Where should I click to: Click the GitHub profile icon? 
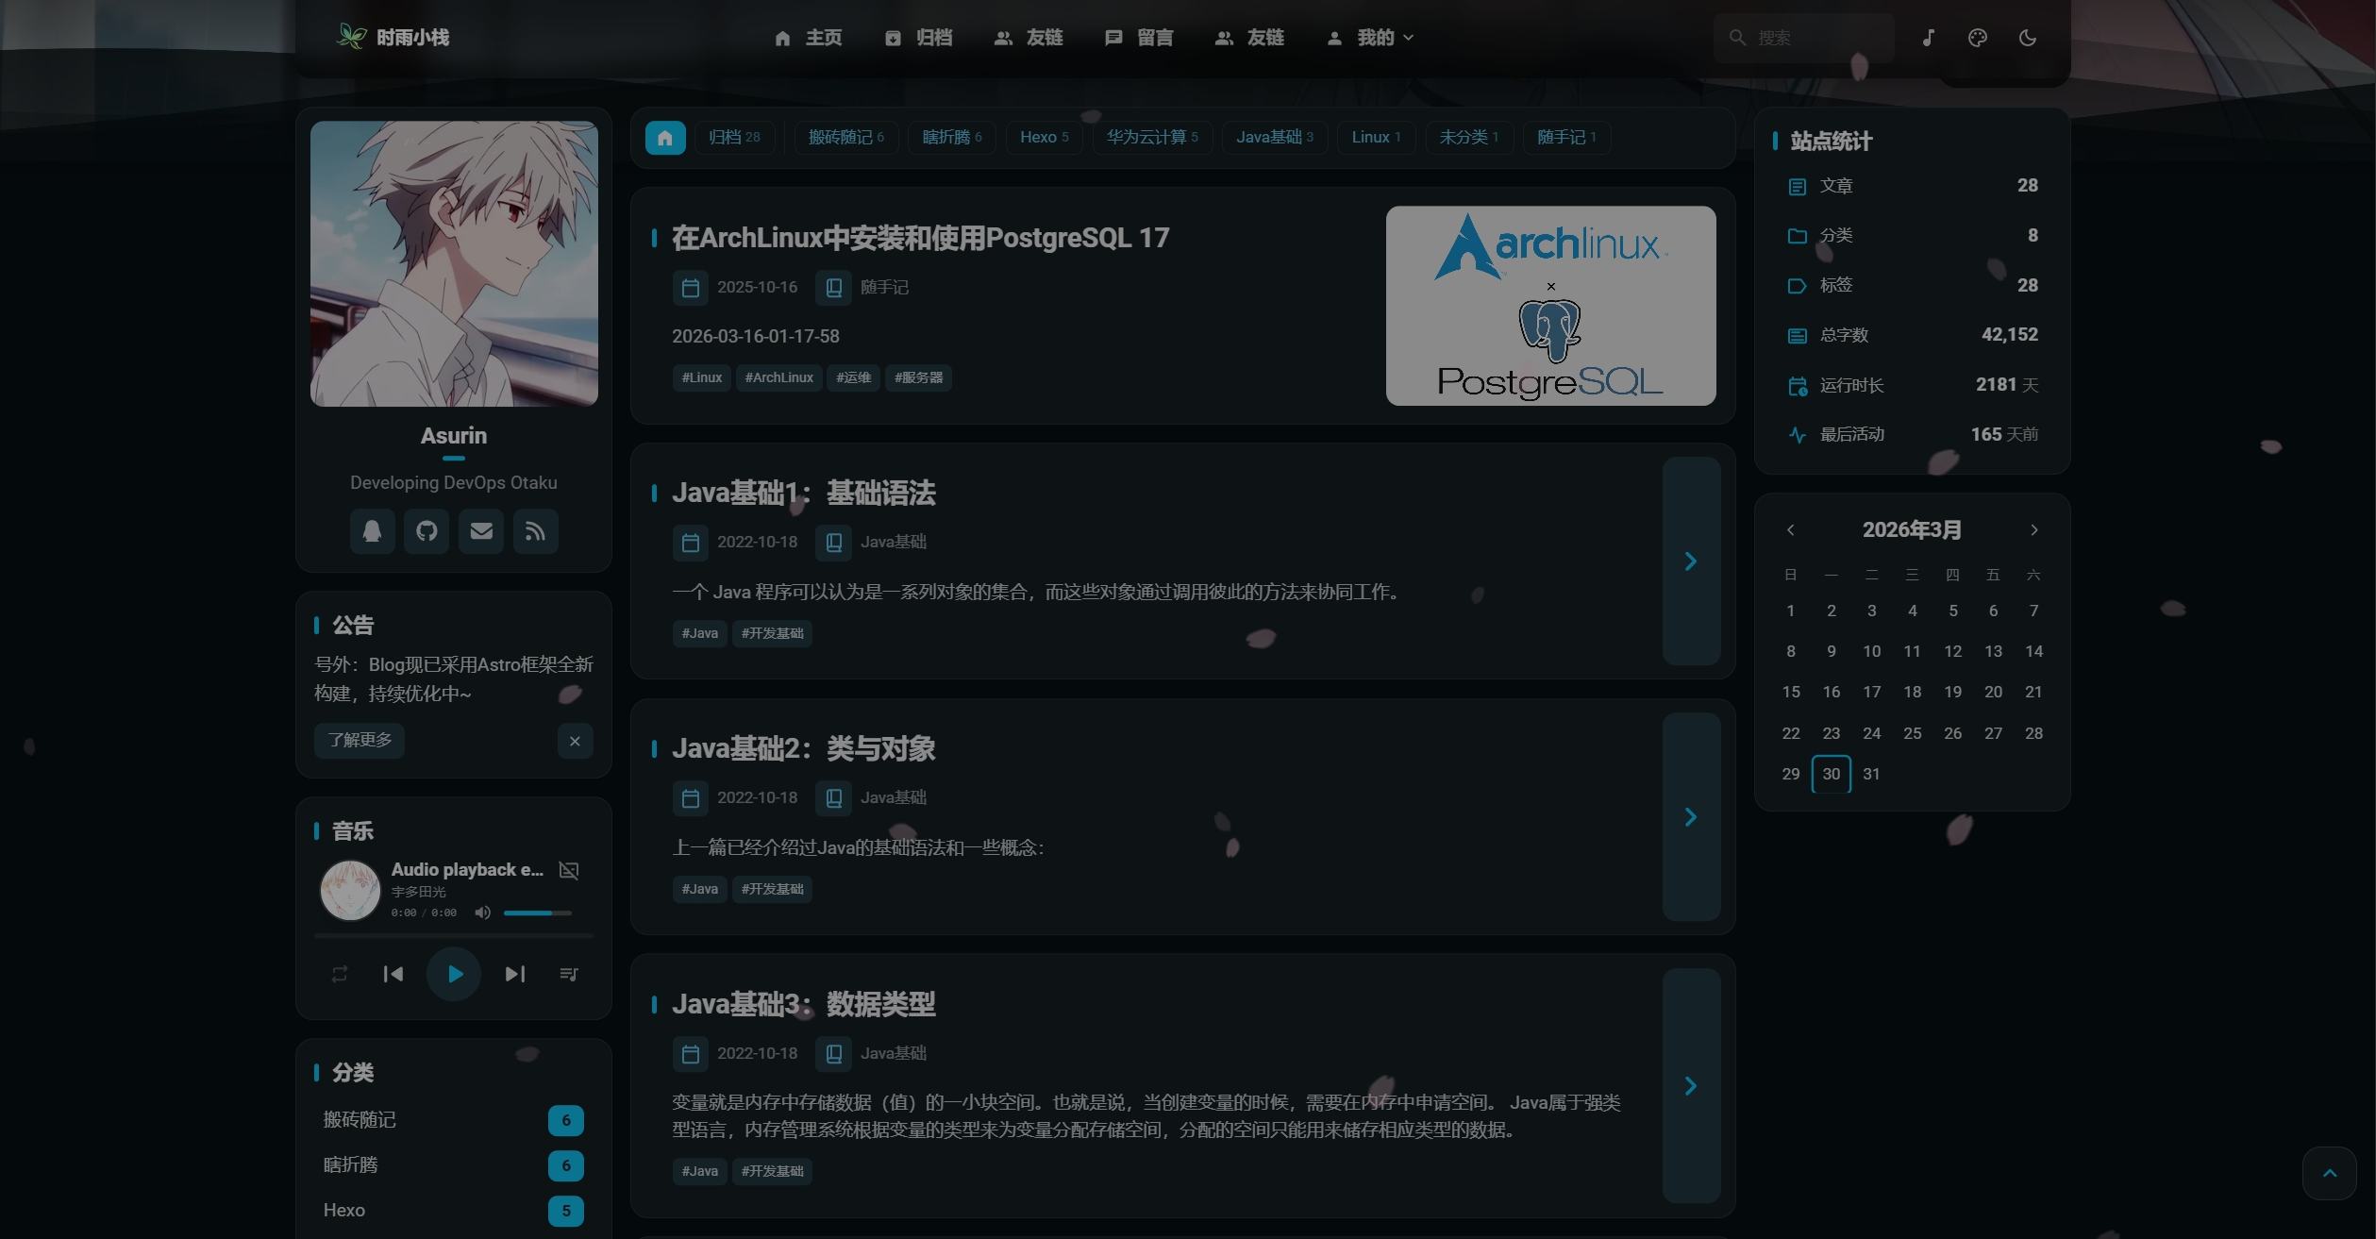[x=427, y=531]
